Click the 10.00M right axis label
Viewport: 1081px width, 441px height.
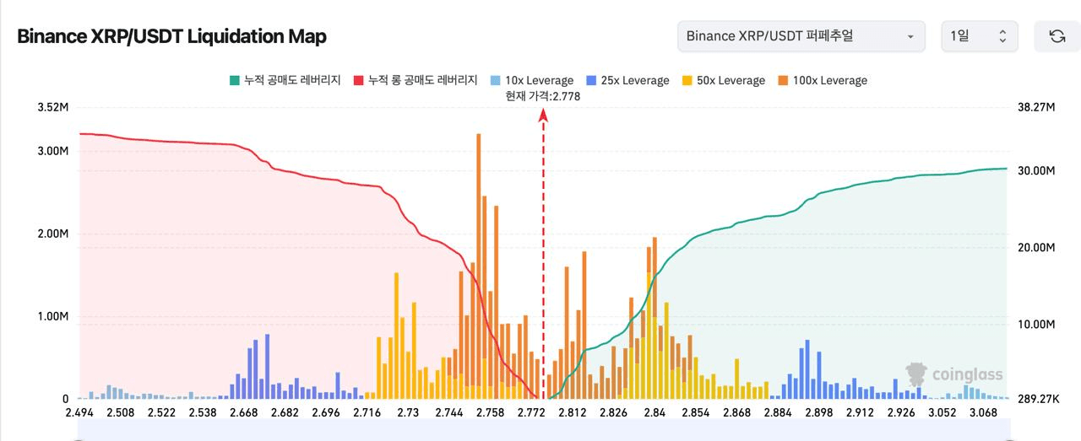point(1036,324)
